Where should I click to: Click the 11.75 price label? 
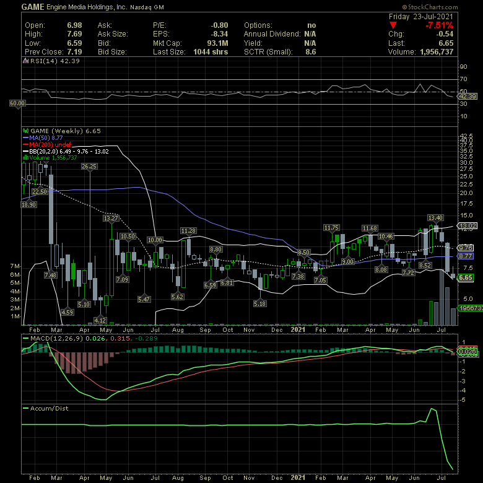(x=331, y=228)
